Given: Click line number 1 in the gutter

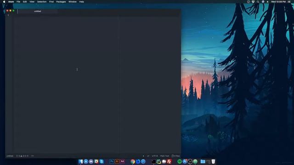Looking at the screenshot, I should [x=8, y=15].
